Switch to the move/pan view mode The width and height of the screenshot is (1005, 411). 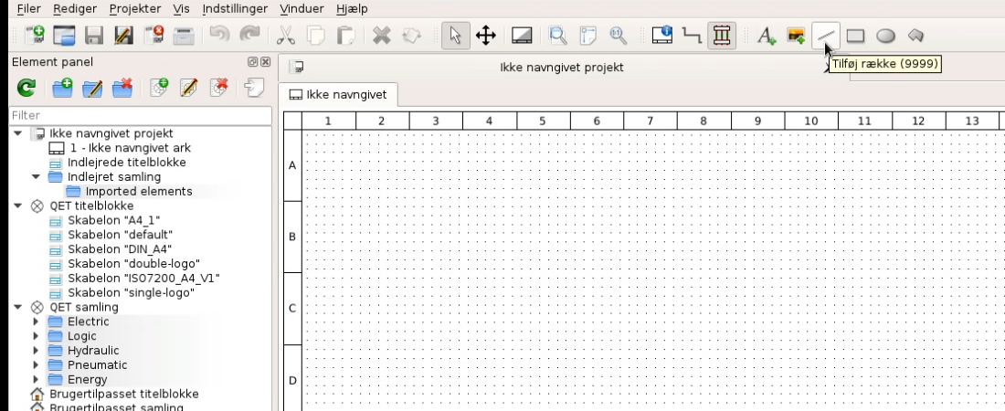(486, 36)
